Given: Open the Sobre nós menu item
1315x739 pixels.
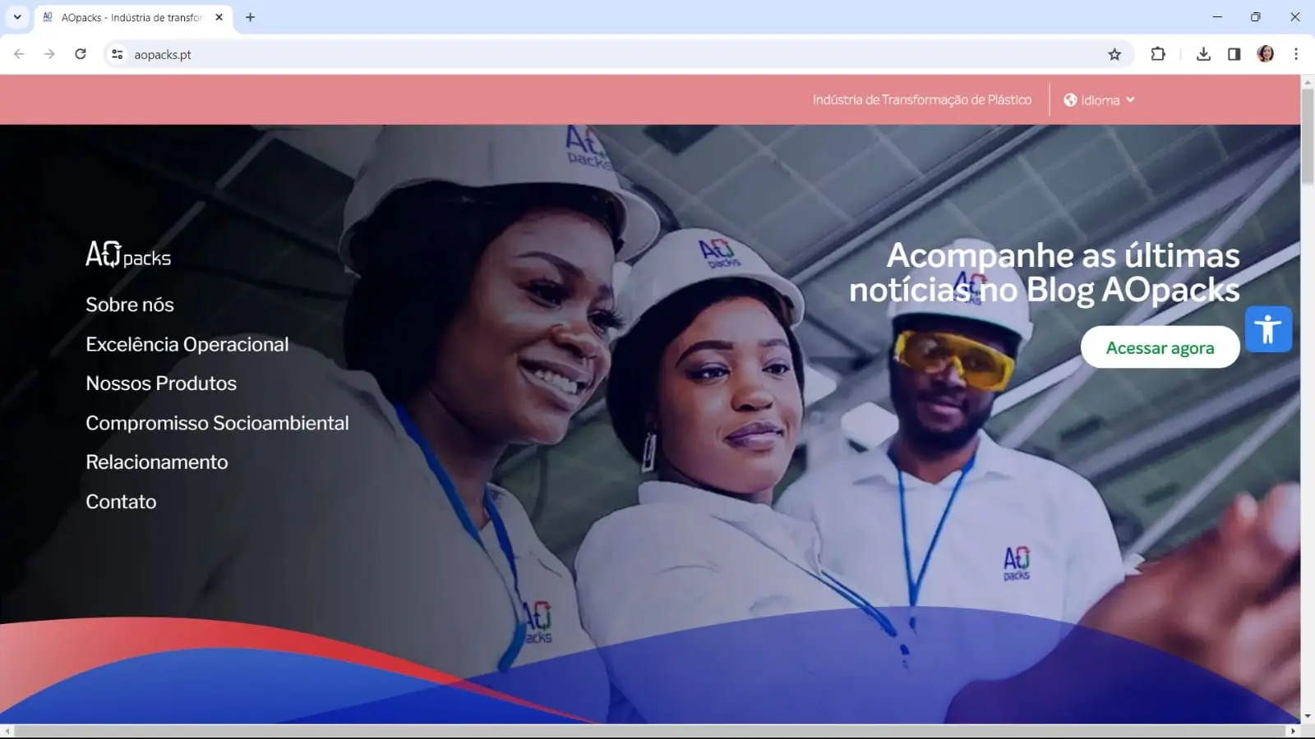Looking at the screenshot, I should point(130,305).
